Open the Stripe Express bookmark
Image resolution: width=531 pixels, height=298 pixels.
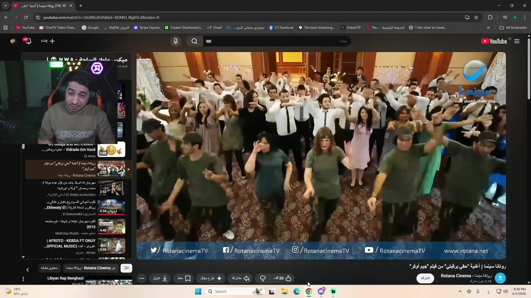[x=147, y=28]
